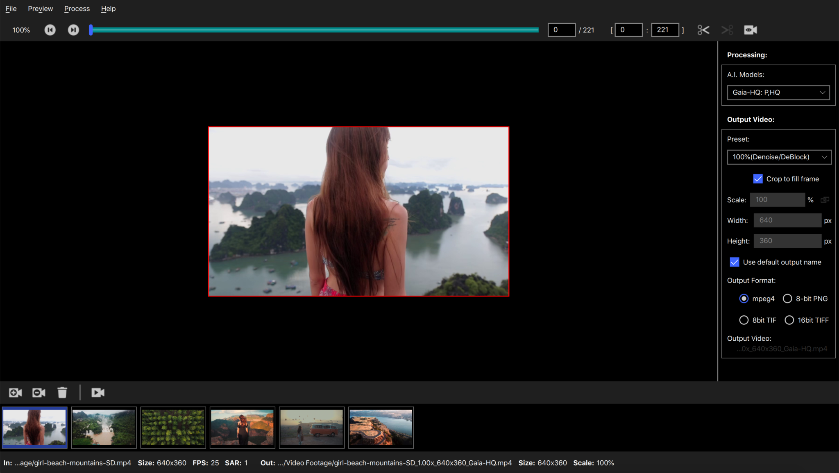Click the add video camera icon
The image size is (839, 473).
(16, 393)
